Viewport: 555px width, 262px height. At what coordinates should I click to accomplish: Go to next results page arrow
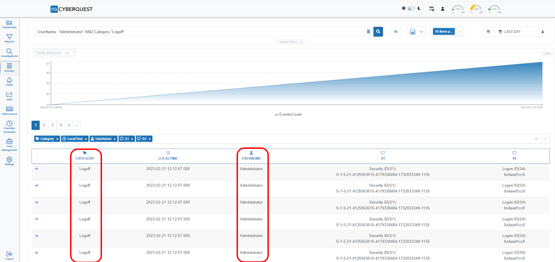(x=77, y=125)
